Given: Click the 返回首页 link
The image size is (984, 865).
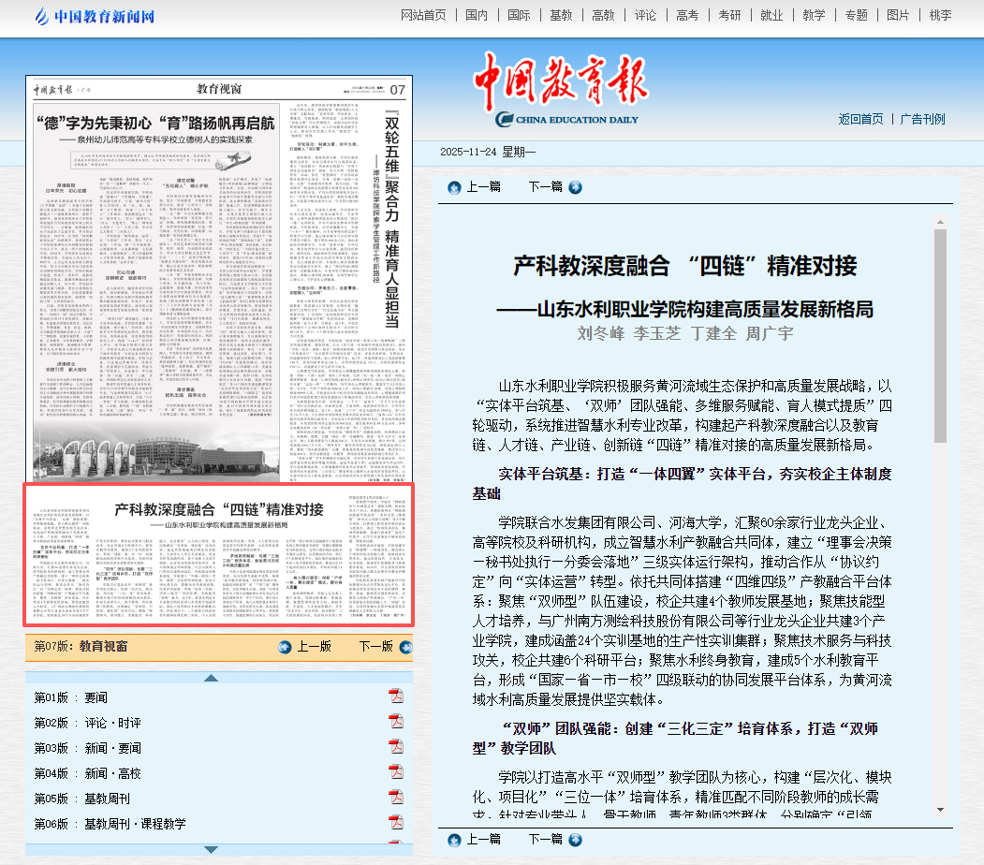Looking at the screenshot, I should point(860,119).
